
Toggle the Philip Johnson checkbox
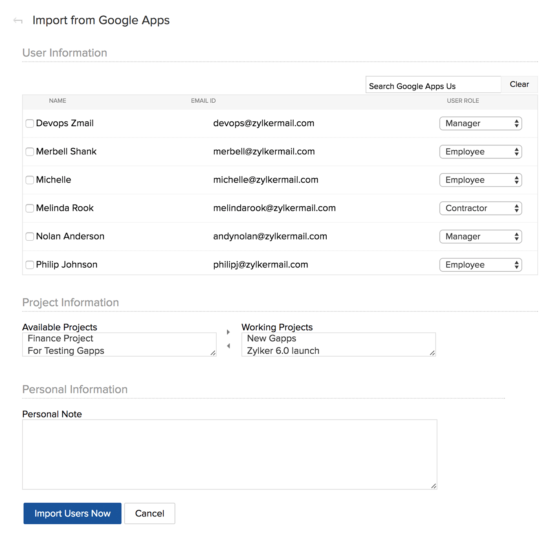(x=30, y=265)
